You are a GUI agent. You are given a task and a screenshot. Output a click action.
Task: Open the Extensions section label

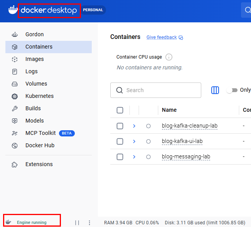[39, 164]
